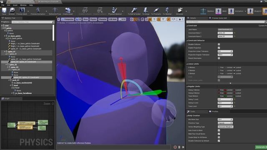The height and width of the screenshot is (150, 267).
Task: Click the Physics viewport button
Action: pyautogui.click(x=93, y=20)
